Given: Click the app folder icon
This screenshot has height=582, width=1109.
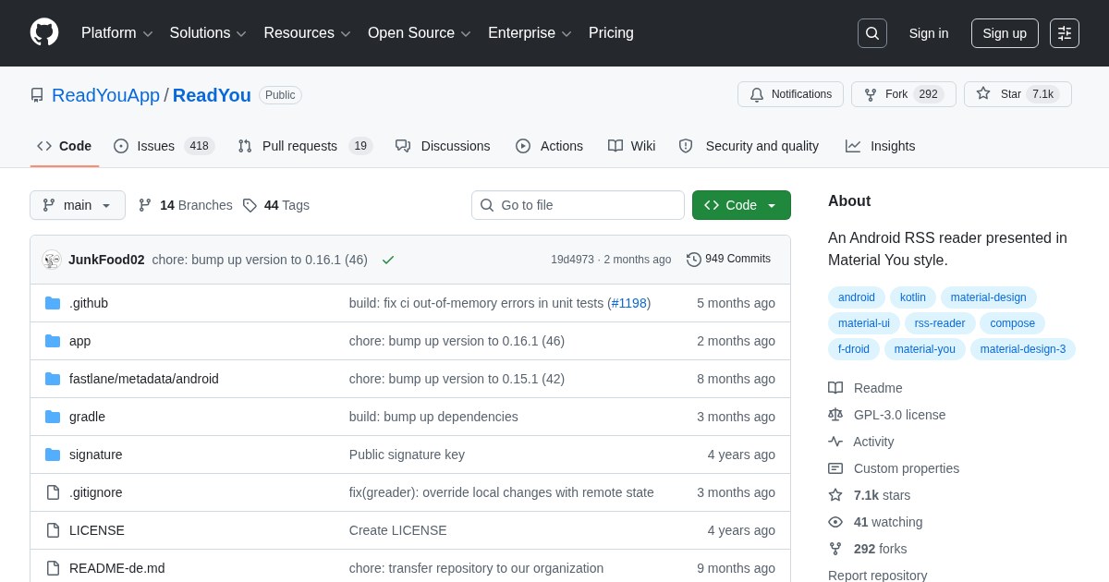Looking at the screenshot, I should click(x=53, y=341).
